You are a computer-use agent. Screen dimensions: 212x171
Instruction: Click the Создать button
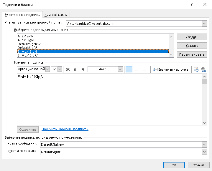tap(192, 37)
